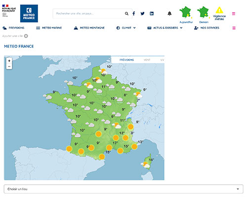Click the plus icon beside Ajouter une ville
Screen dimensions: 247x197
pyautogui.click(x=26, y=36)
